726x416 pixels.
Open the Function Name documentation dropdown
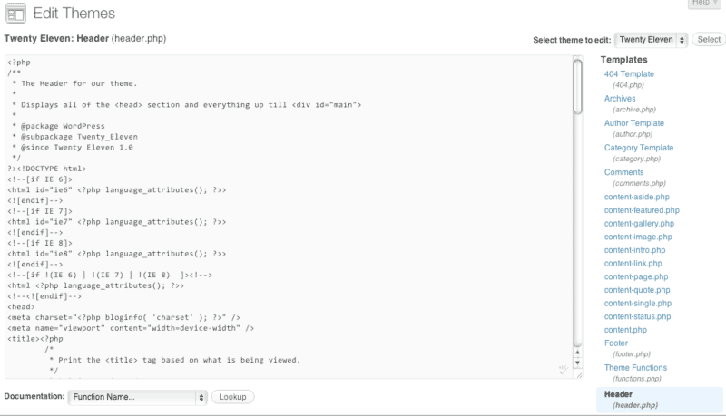tap(138, 397)
